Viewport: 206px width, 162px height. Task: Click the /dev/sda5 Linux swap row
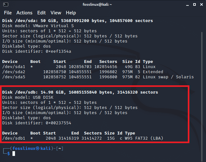98,77
